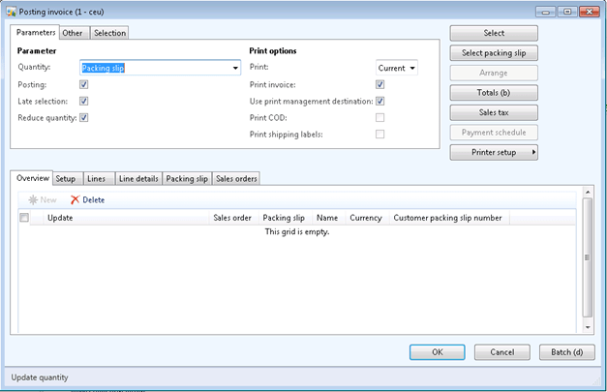Confirm with the OK button
The image size is (607, 392).
439,352
